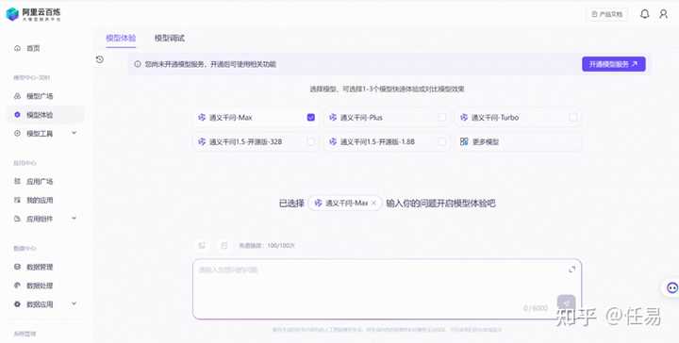The width and height of the screenshot is (679, 343).
Task: Check the 通义千问1.5-开源版-1.8B checkbox
Action: click(x=442, y=141)
